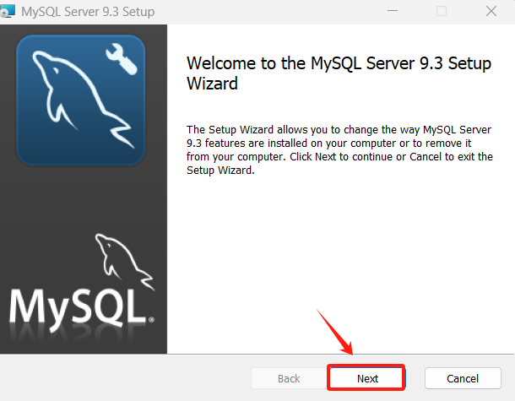Click the "MySQL Server 9.3 Setup" title text
The height and width of the screenshot is (401, 515).
pos(88,12)
